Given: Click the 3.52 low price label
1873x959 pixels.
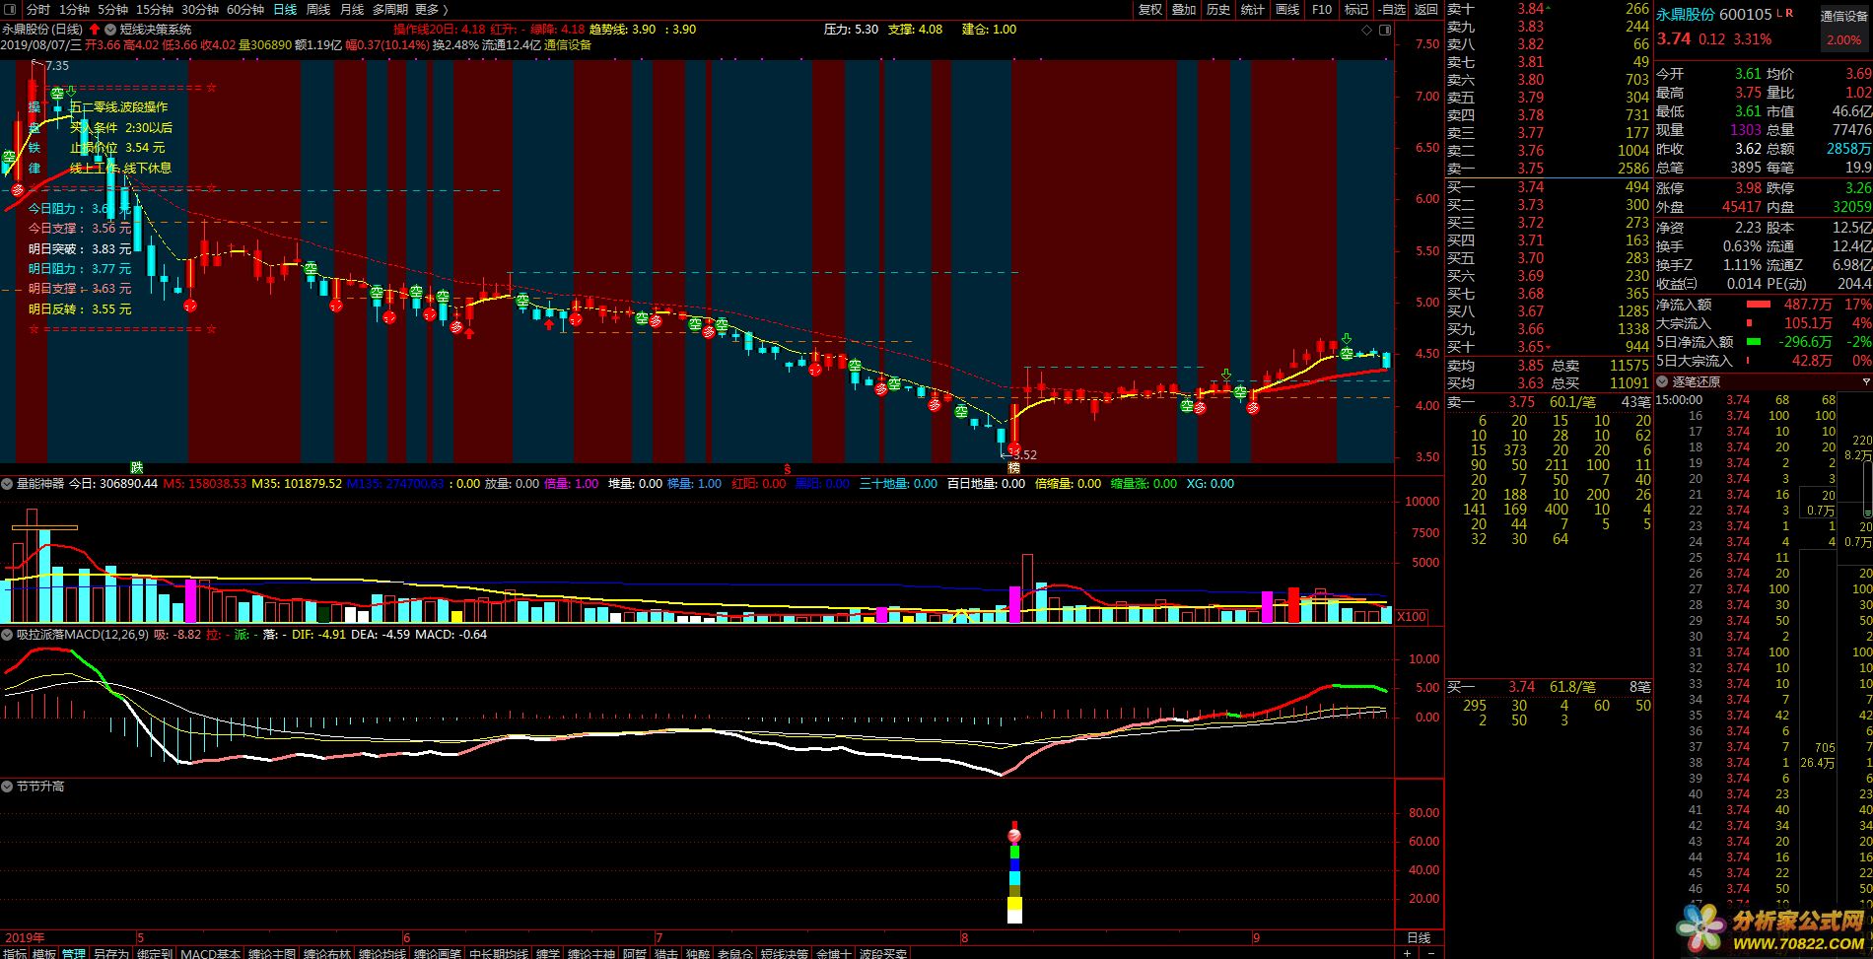Looking at the screenshot, I should [x=1023, y=455].
